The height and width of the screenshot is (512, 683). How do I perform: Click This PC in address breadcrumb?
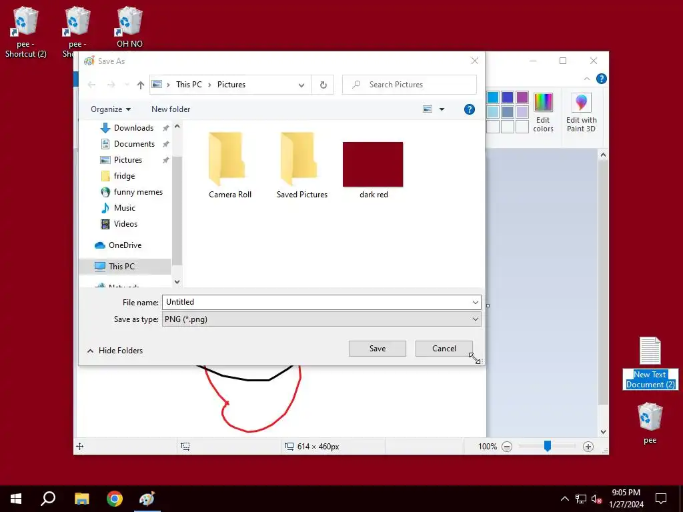pyautogui.click(x=189, y=85)
